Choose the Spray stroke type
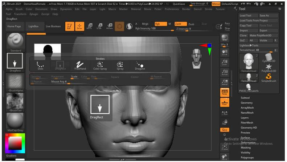287x162 pixels. (120, 66)
